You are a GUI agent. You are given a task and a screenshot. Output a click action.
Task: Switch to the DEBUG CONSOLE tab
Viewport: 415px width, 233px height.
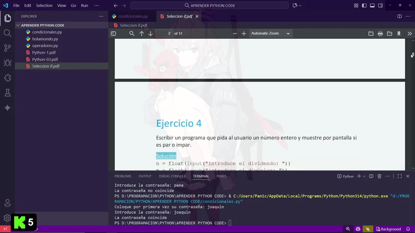tap(172, 176)
